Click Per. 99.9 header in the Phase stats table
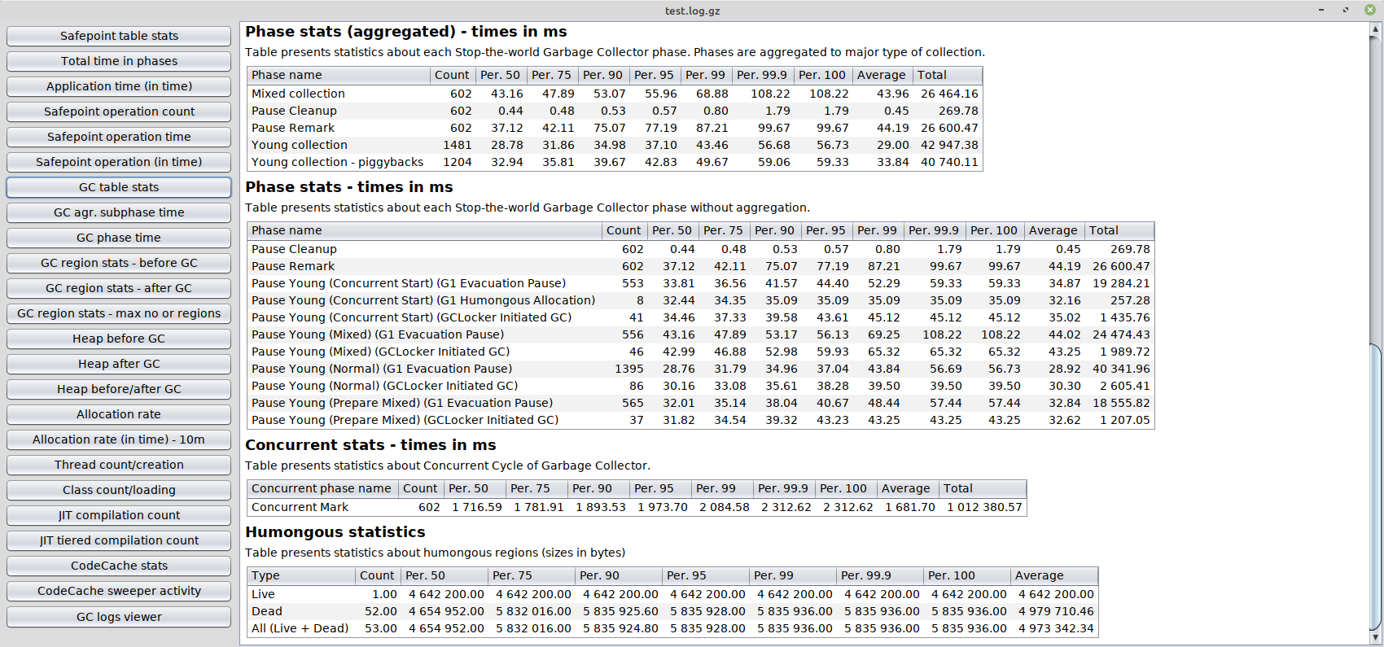 pos(935,230)
